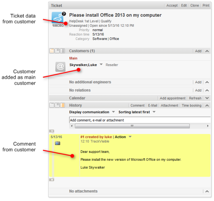Click the priority value normal
Image resolution: width=214 pixels, height=201 pixels.
tap(98, 30)
